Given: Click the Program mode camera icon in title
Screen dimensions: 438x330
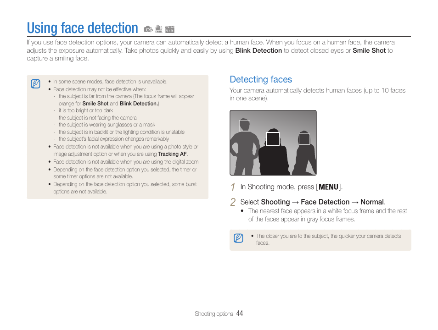Looking at the screenshot, I should coord(148,29).
